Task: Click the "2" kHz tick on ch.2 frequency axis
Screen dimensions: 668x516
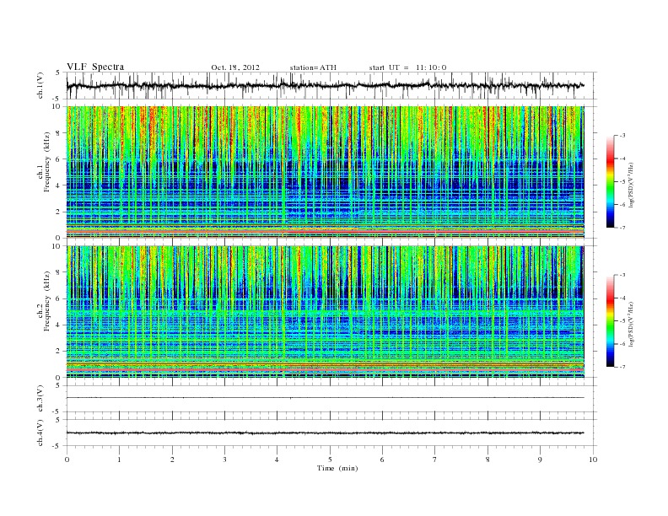Action: click(x=58, y=352)
